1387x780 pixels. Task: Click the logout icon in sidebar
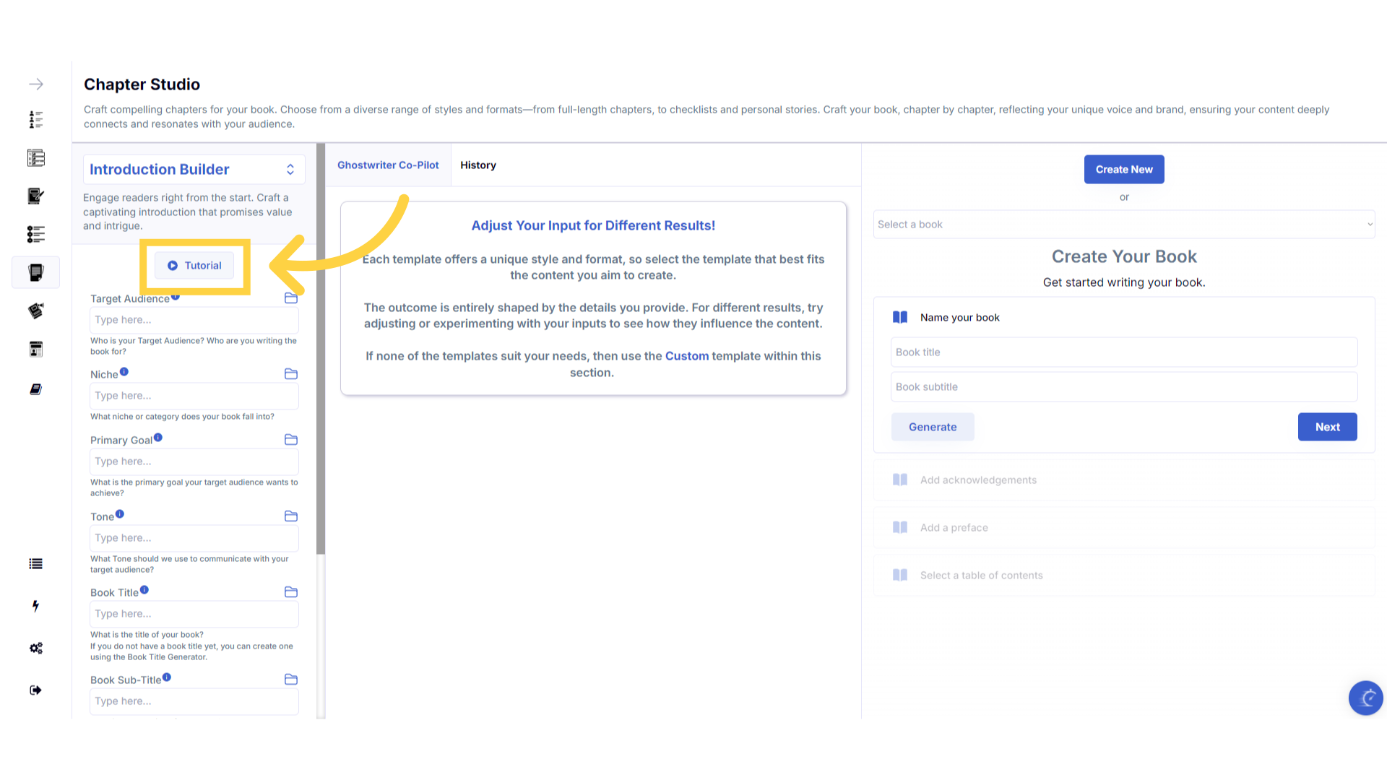(x=35, y=690)
